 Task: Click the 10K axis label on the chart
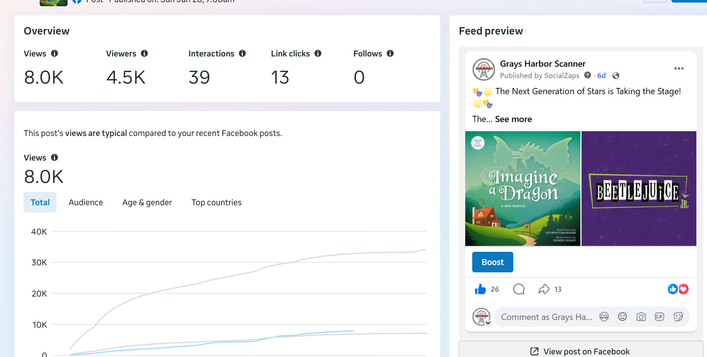(40, 325)
